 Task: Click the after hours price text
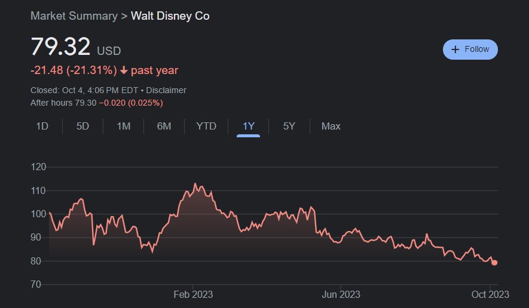[x=96, y=103]
